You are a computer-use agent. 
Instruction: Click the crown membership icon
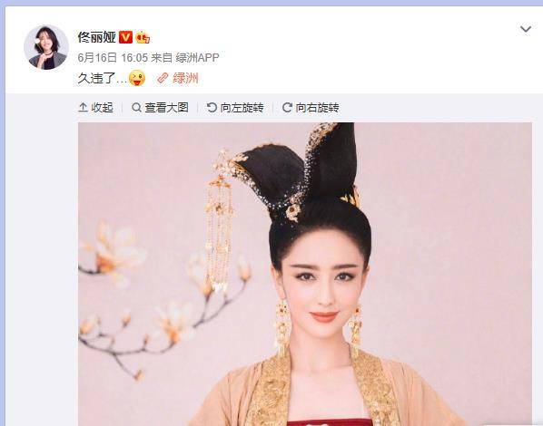click(x=143, y=37)
